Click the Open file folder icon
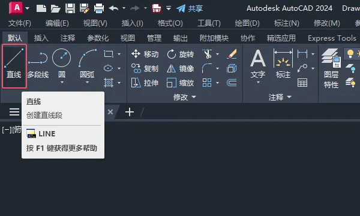Image resolution: width=360 pixels, height=216 pixels. [56, 8]
